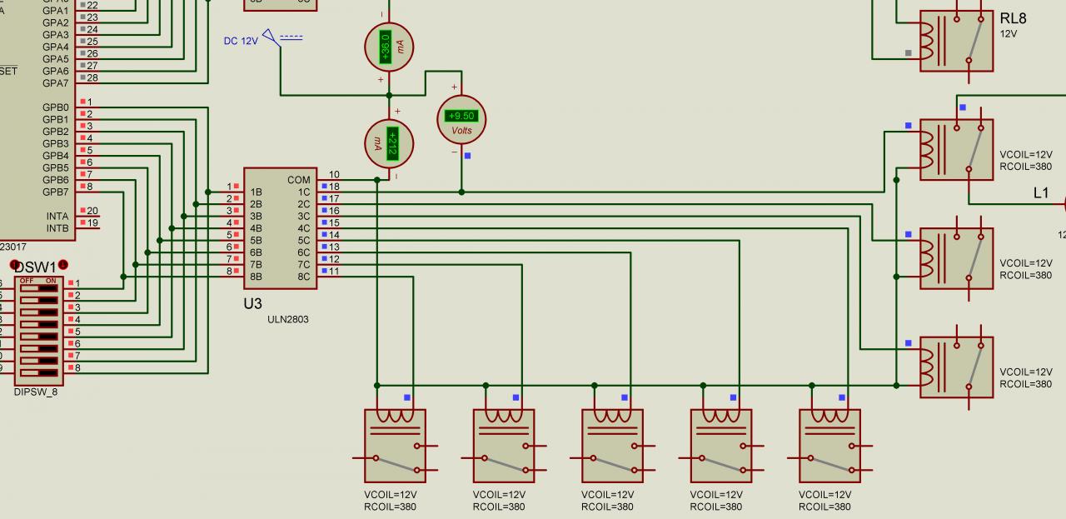This screenshot has width=1066, height=519.
Task: Select the RL8 12V relay
Action: pos(956,41)
